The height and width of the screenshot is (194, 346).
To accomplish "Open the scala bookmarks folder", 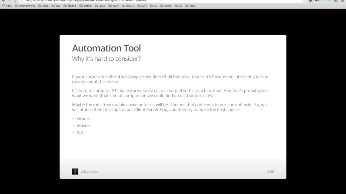I will pos(43,6).
